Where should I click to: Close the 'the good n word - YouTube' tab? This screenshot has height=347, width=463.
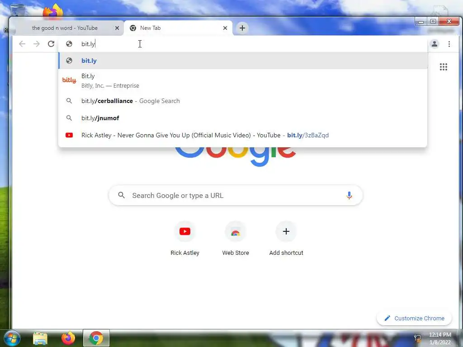click(117, 28)
